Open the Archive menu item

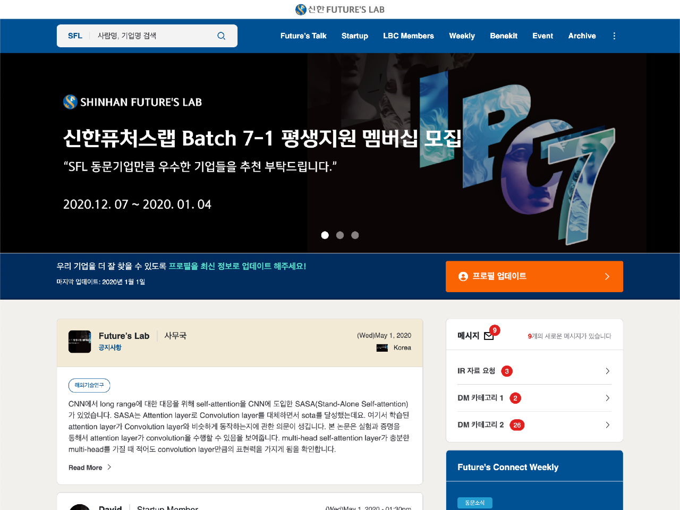click(x=582, y=36)
